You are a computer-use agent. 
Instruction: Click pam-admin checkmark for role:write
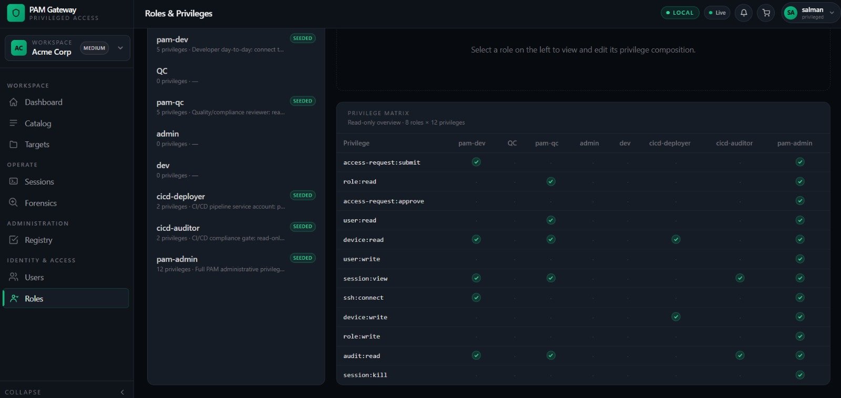click(x=800, y=336)
